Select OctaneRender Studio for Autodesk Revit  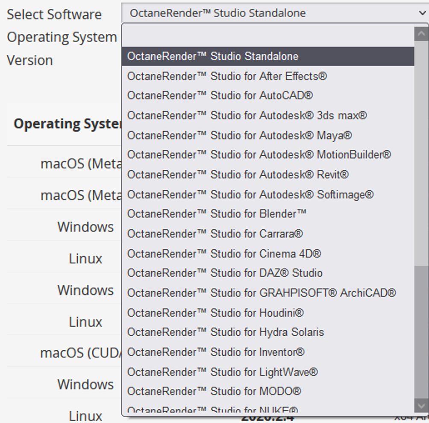coord(238,175)
